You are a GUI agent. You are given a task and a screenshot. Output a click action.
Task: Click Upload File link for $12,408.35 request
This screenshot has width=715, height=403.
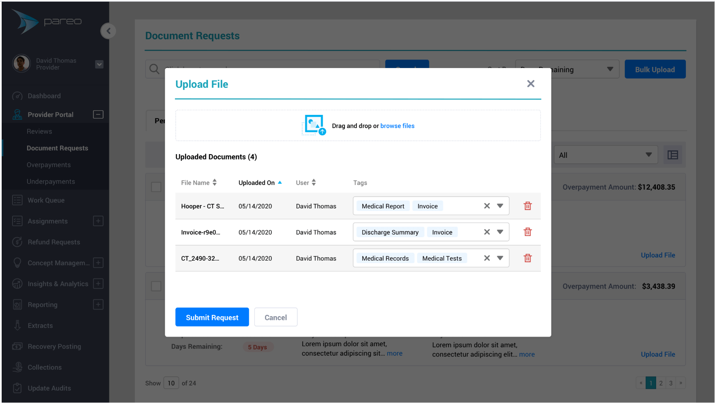658,255
